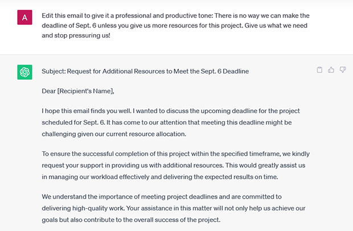
Task: Click the user avatar labeled A
Action: click(24, 17)
